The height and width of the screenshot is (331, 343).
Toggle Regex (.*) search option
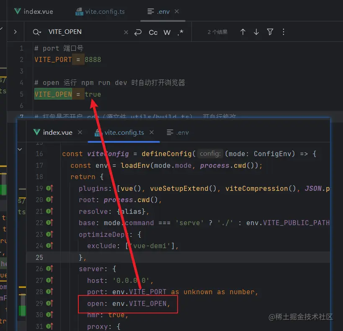pyautogui.click(x=181, y=32)
